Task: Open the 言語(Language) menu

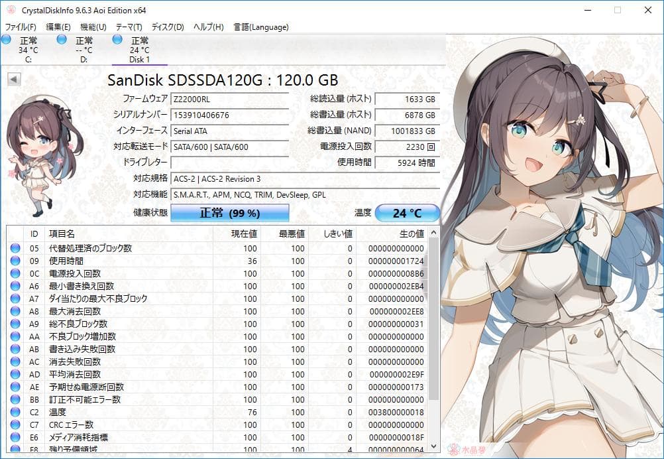Action: [261, 27]
